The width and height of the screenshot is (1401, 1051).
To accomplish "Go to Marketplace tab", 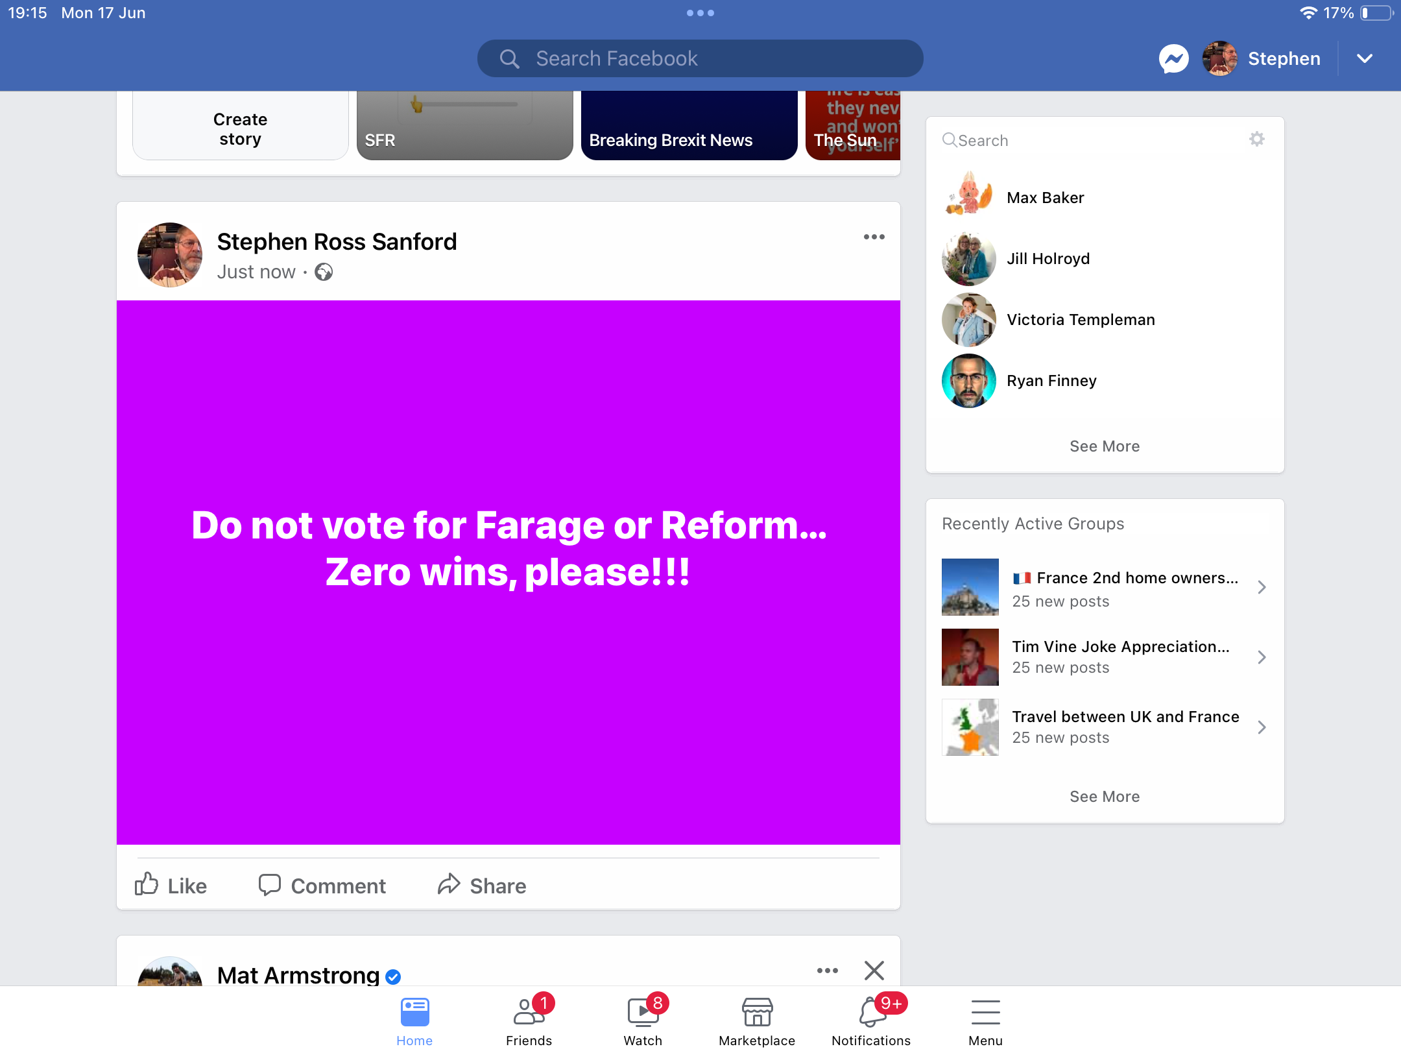I will point(757,1020).
